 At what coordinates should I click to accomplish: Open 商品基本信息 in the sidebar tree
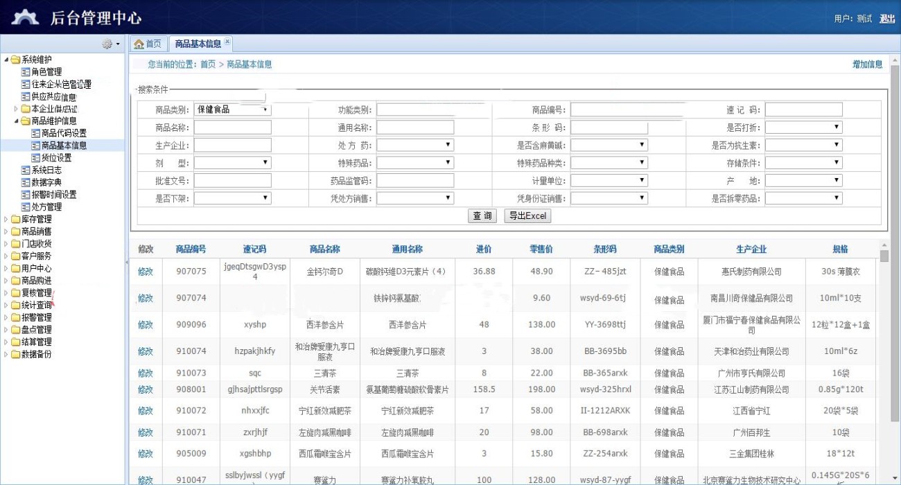click(64, 145)
